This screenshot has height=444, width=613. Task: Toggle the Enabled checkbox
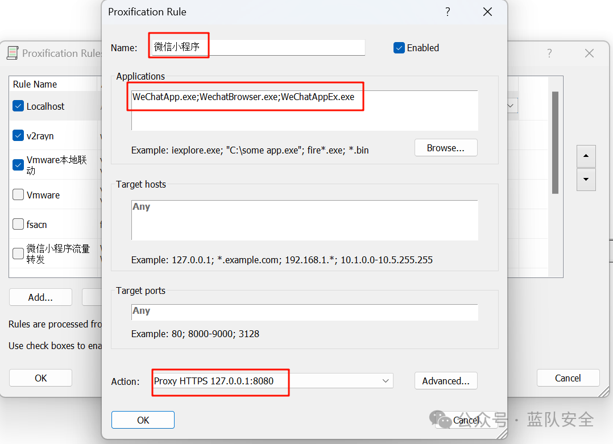(399, 48)
